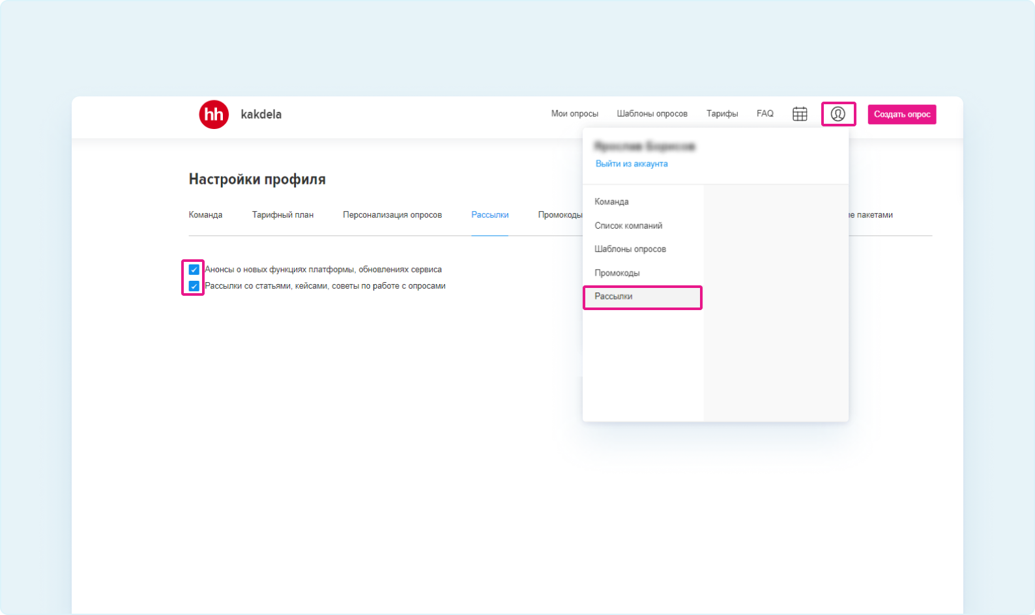Open the grid table icon in header
The image size is (1035, 615).
[800, 114]
